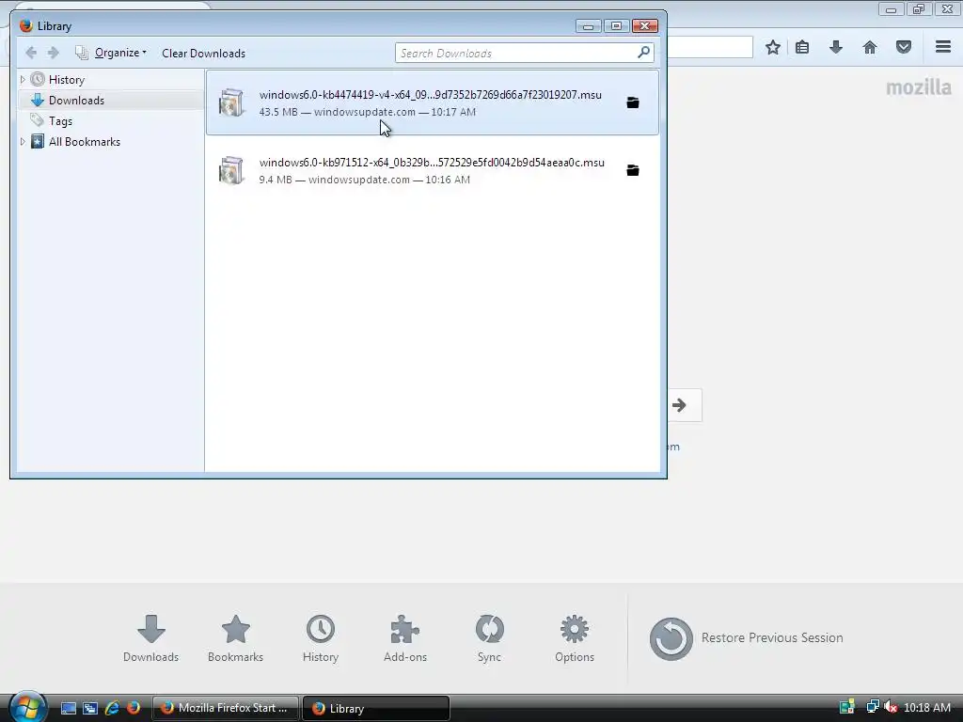Show bookmarks list in Firefox toolbar
Screen dimensions: 963x722
tap(802, 47)
